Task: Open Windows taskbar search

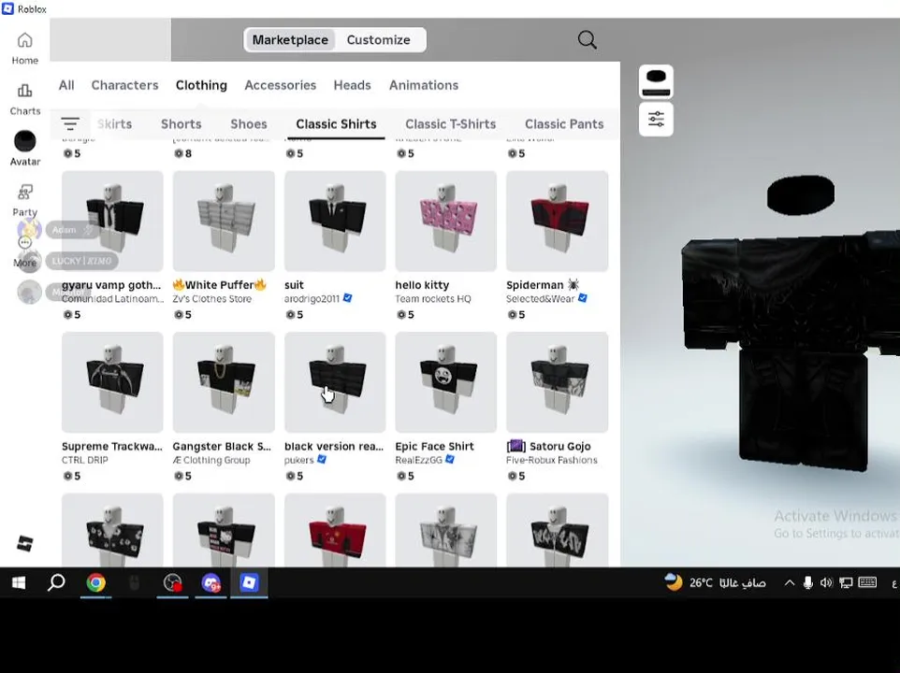Action: (x=56, y=583)
